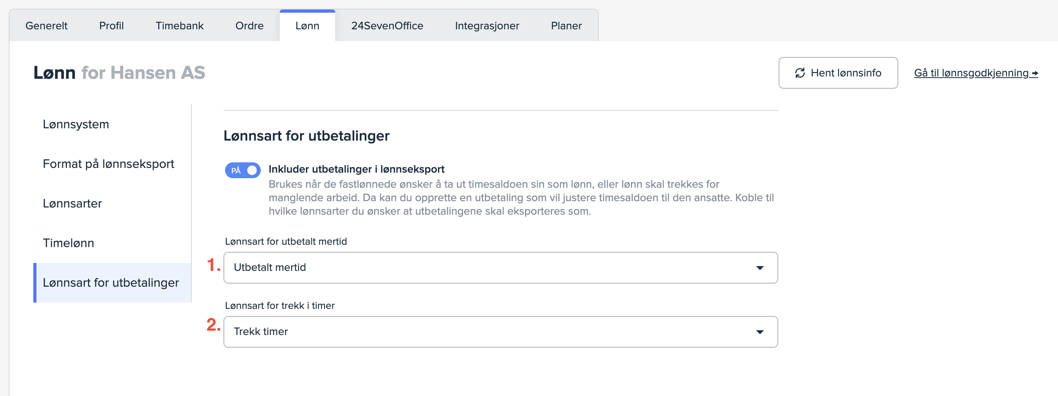The image size is (1058, 396).
Task: Switch to the Generelt tab
Action: point(46,26)
